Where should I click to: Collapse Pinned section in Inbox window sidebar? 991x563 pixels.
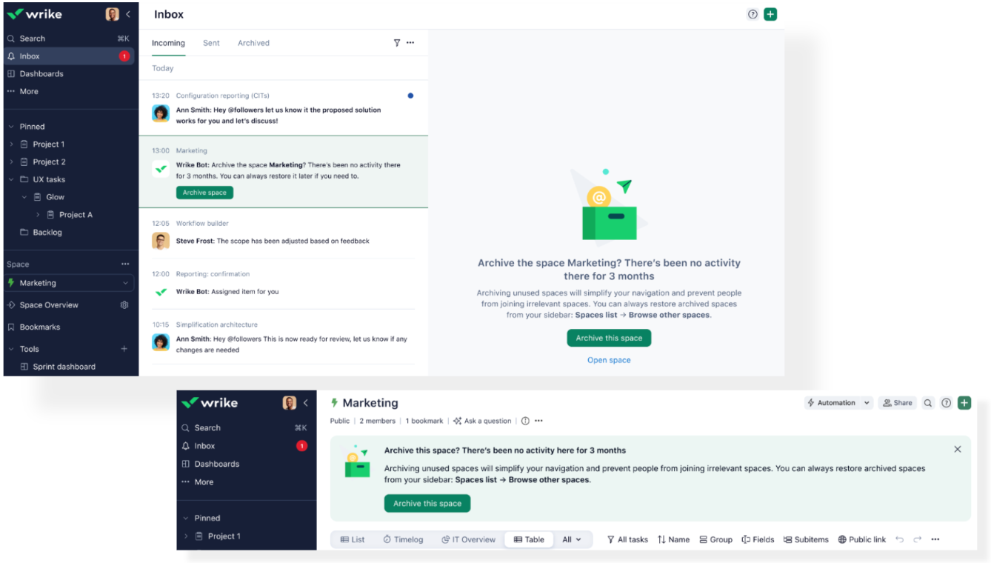point(11,127)
